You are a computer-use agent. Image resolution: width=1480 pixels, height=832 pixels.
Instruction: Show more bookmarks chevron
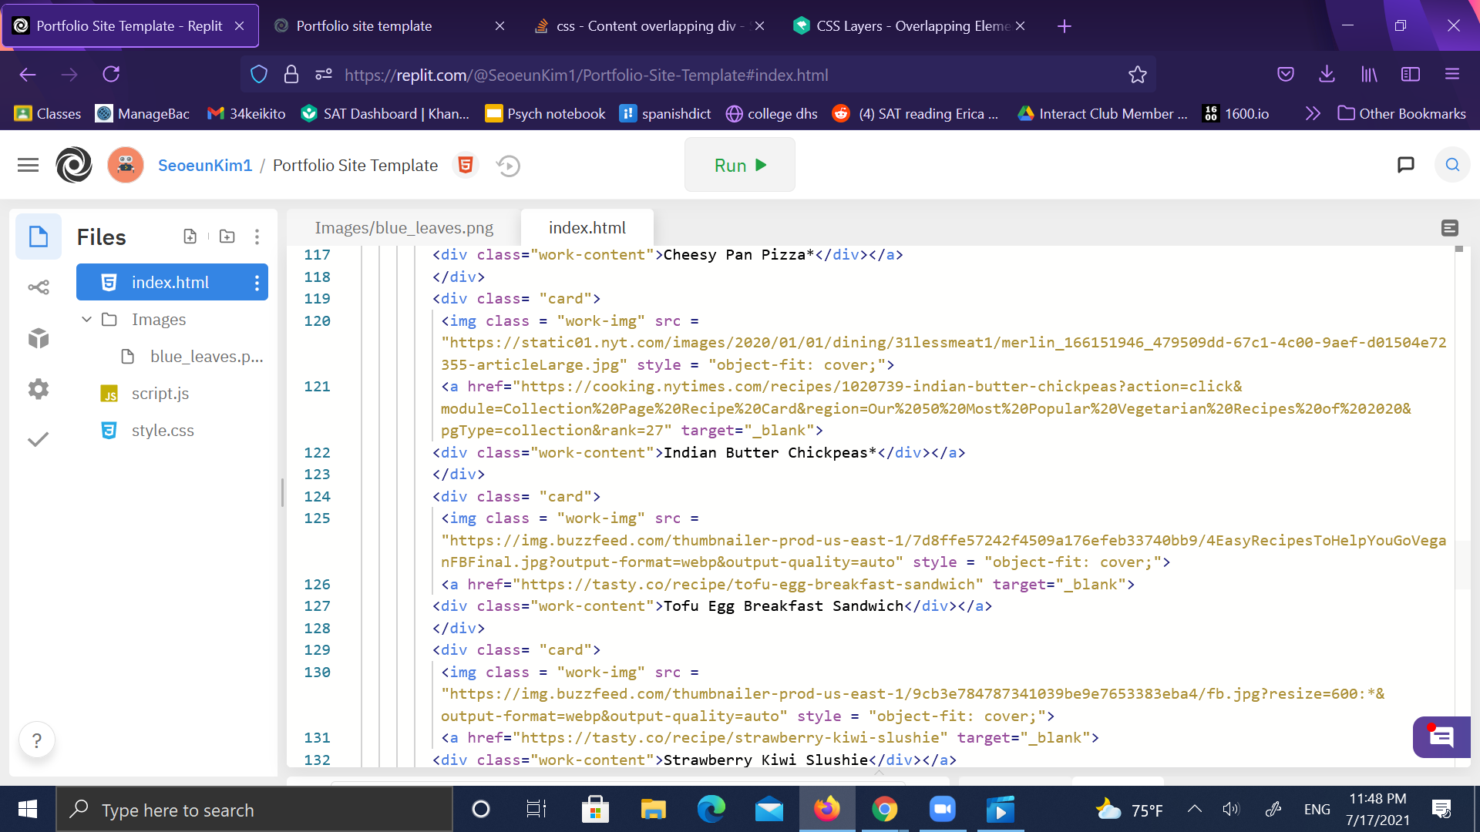click(x=1312, y=114)
